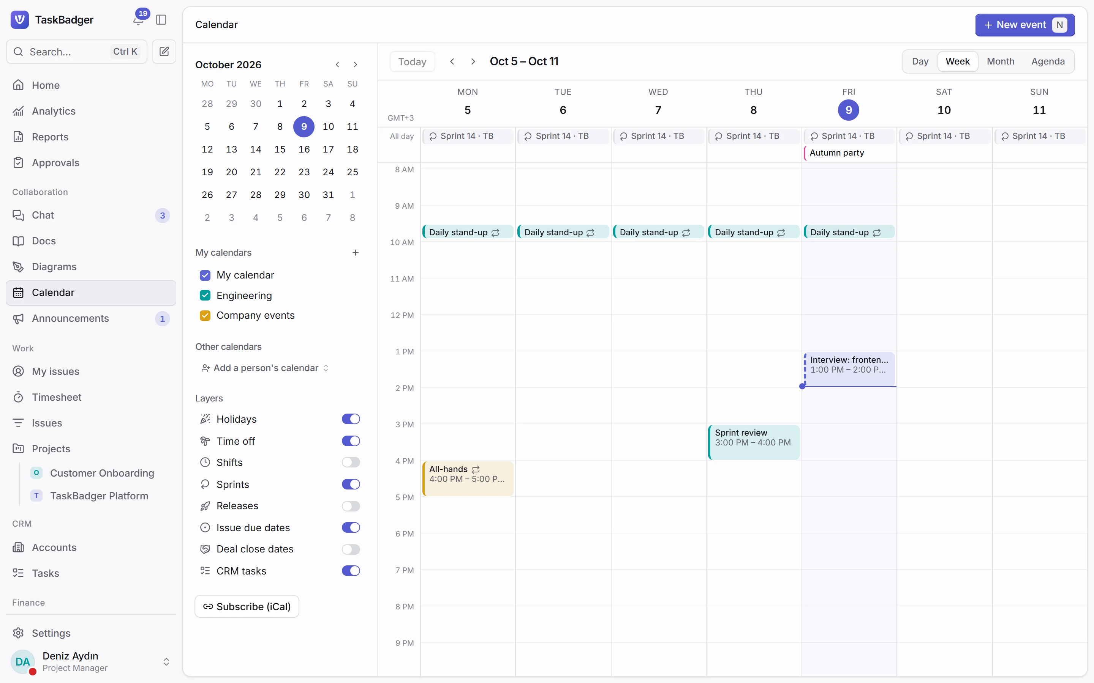Image resolution: width=1094 pixels, height=683 pixels.
Task: Select October 23 in mini calendar
Action: click(x=304, y=172)
